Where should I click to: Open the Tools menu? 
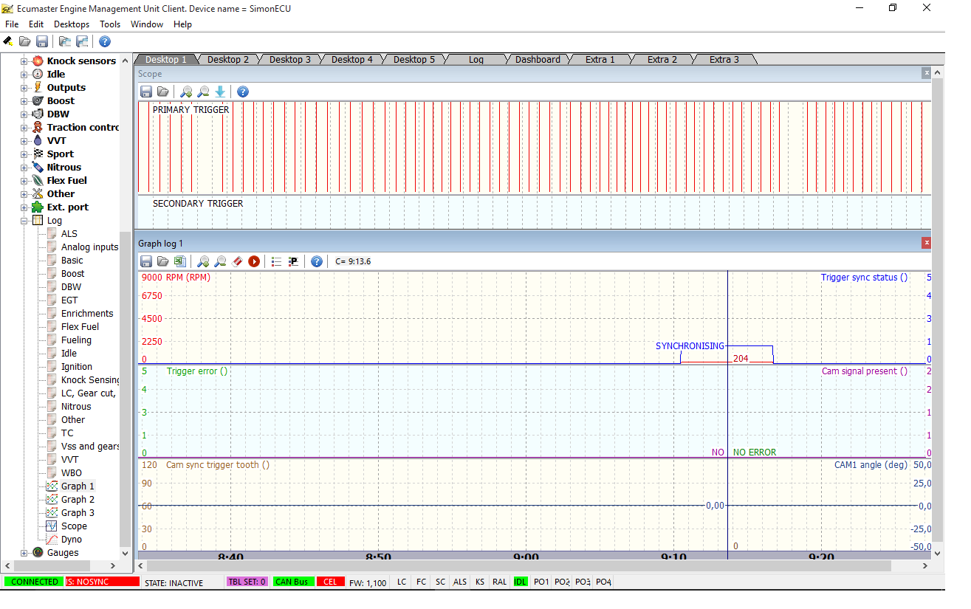(x=110, y=24)
